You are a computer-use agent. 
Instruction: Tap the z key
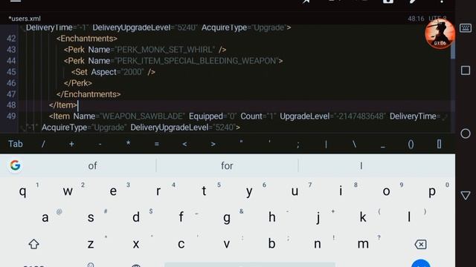point(91,244)
